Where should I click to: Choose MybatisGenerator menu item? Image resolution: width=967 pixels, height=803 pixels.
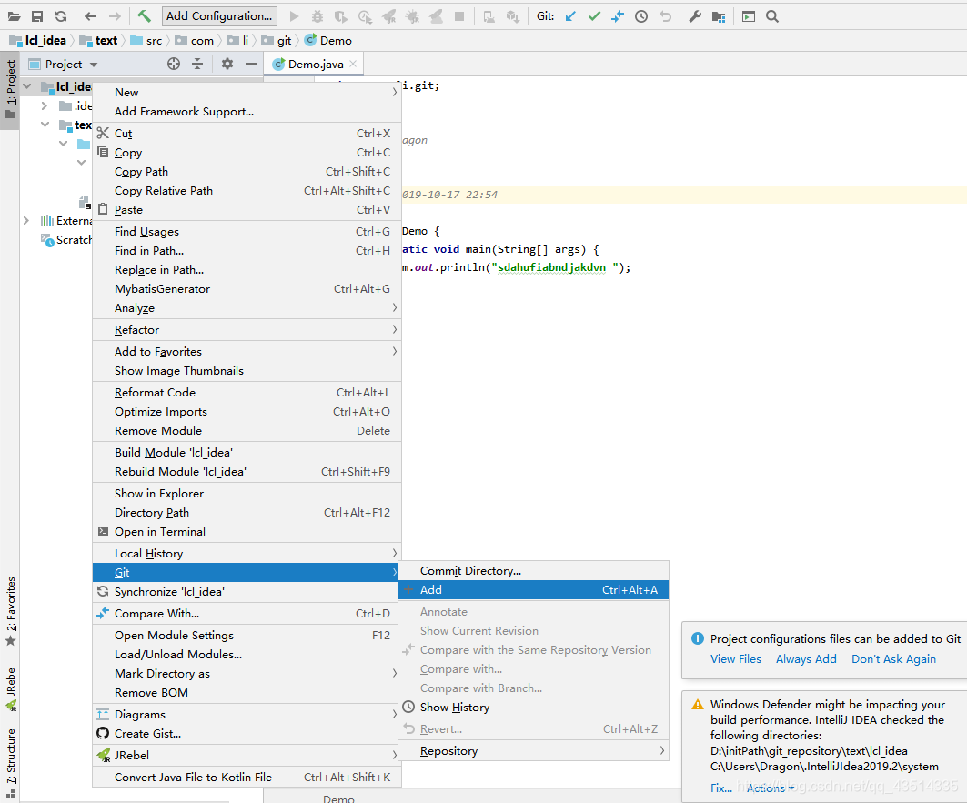click(x=247, y=288)
